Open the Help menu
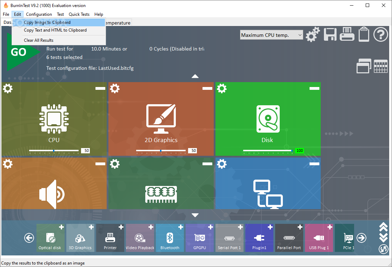Viewport: 392px width, 267px height. pyautogui.click(x=99, y=14)
